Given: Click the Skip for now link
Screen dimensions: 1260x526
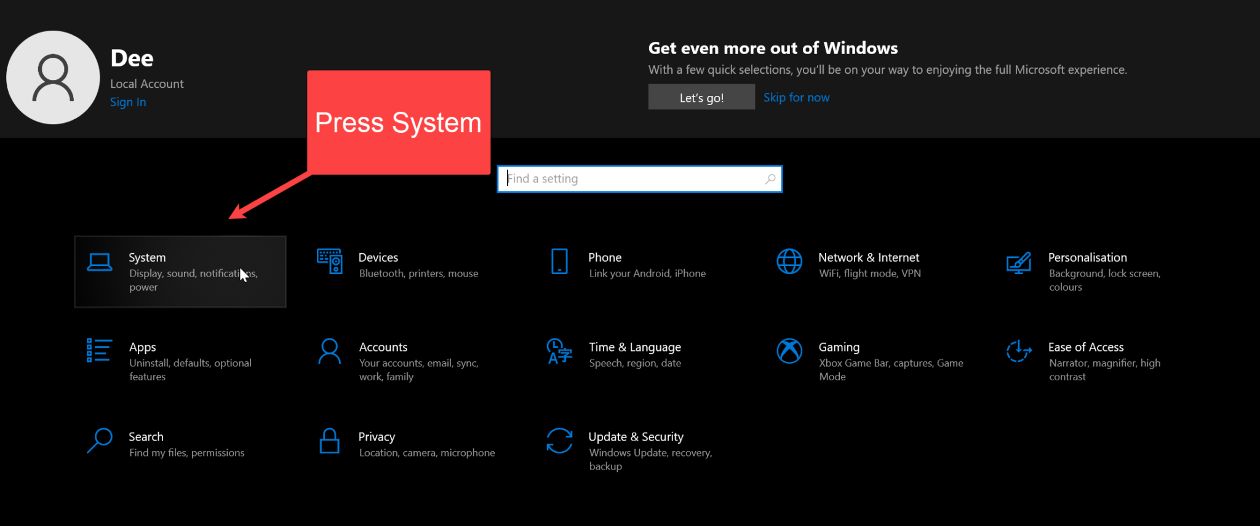Looking at the screenshot, I should click(x=796, y=98).
